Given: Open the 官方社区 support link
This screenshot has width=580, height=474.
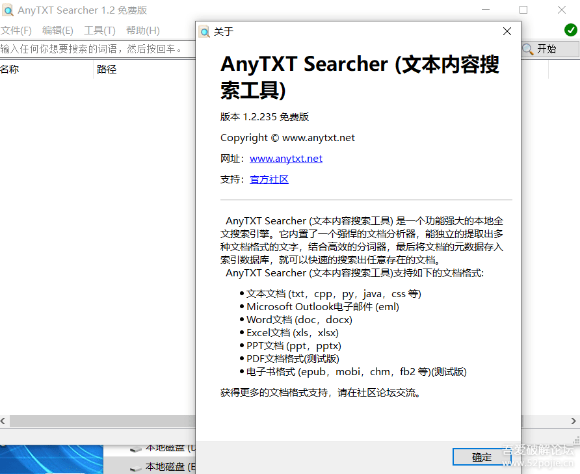Looking at the screenshot, I should coord(269,179).
